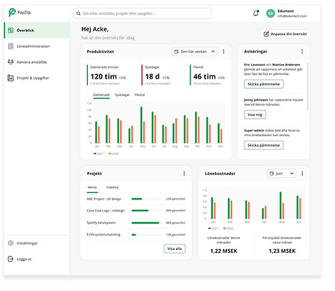Click the 120 tim debiterade value
The width and height of the screenshot is (335, 291).
click(x=103, y=76)
